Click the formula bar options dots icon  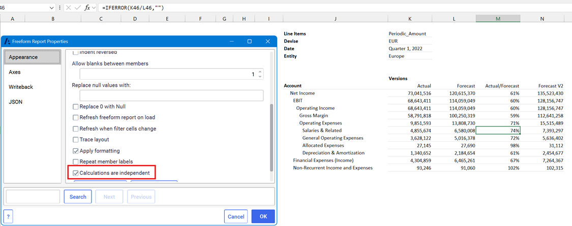point(61,8)
